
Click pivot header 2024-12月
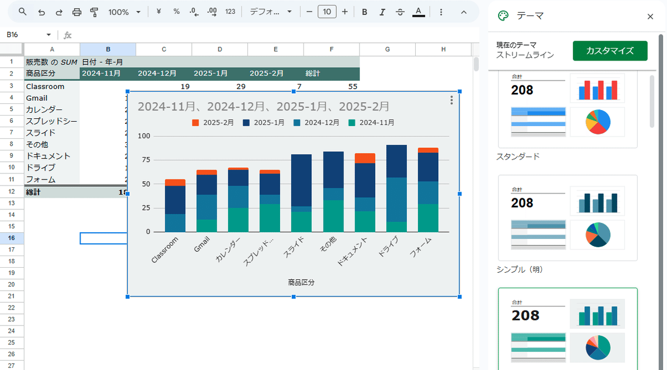[163, 73]
